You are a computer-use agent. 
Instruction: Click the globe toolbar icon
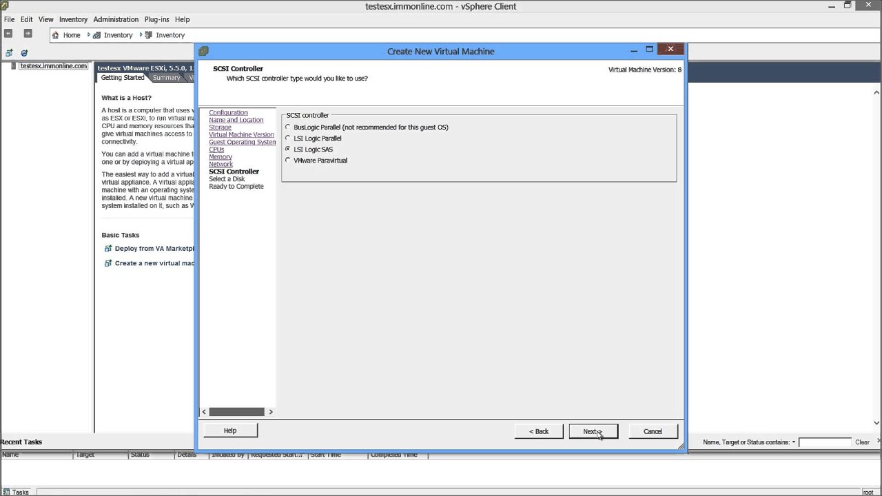coord(24,52)
